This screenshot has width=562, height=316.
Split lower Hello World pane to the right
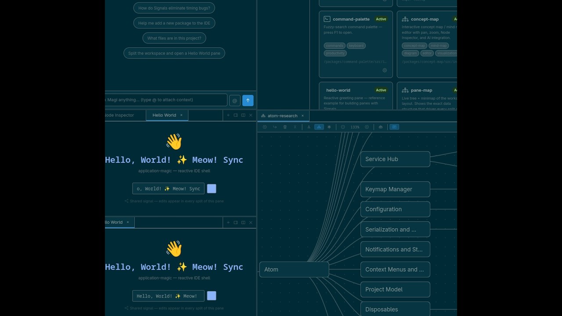[x=236, y=223]
